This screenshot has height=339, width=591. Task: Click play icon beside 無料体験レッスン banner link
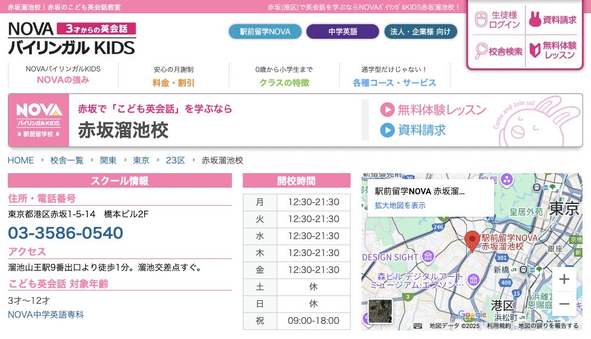click(x=387, y=110)
